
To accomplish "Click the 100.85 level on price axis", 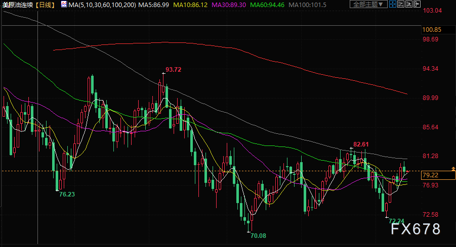I will [432, 30].
